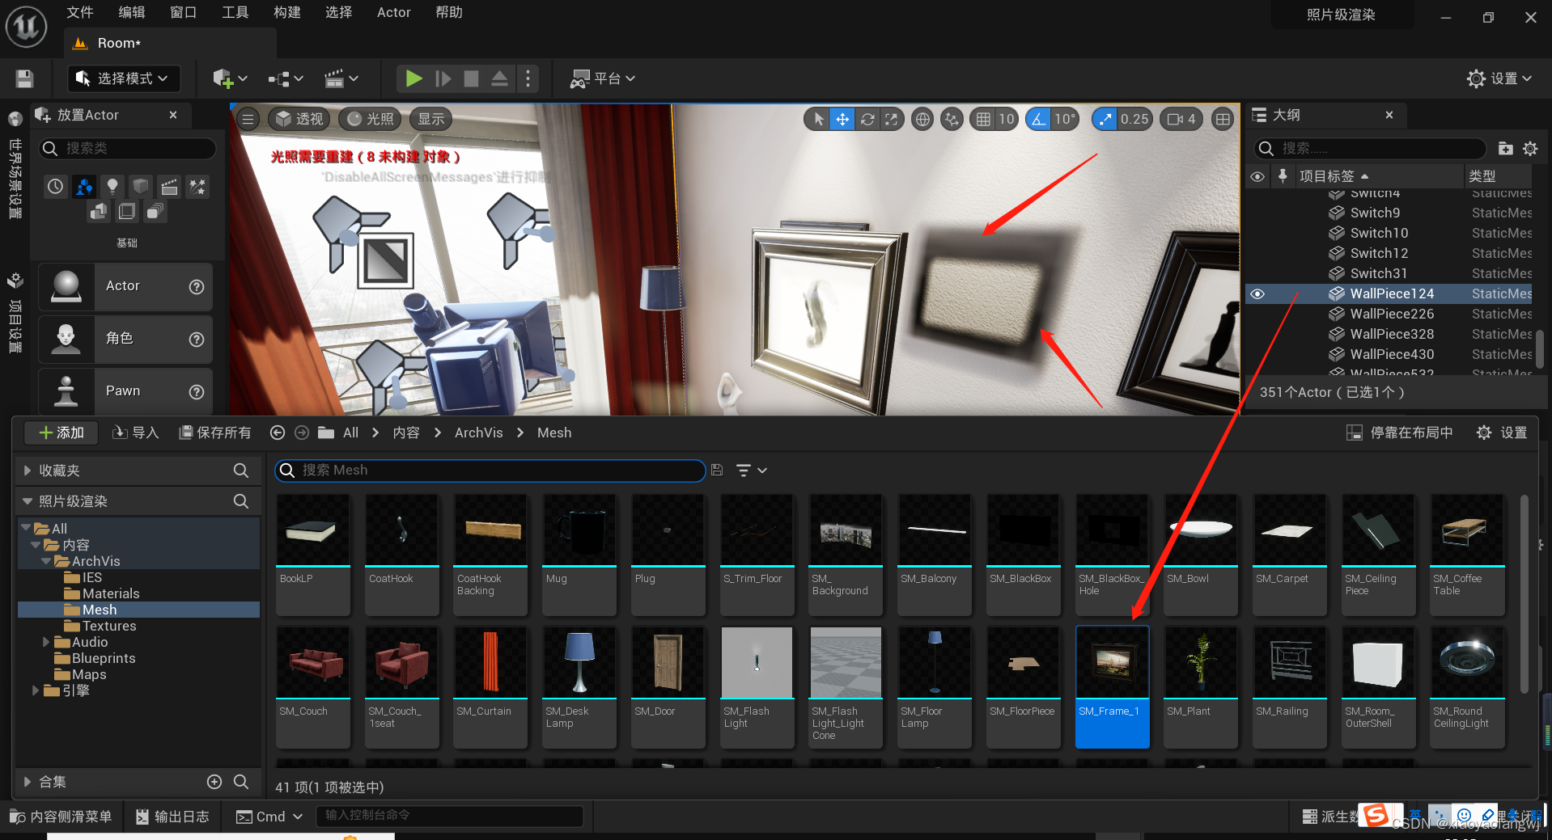Toggle rotation angle snapping

point(1038,120)
